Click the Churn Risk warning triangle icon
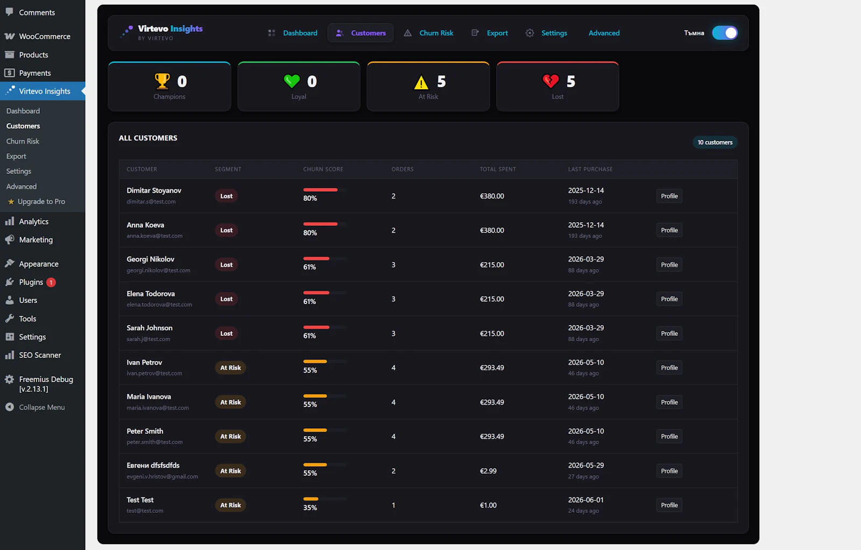The height and width of the screenshot is (550, 861). coord(408,33)
